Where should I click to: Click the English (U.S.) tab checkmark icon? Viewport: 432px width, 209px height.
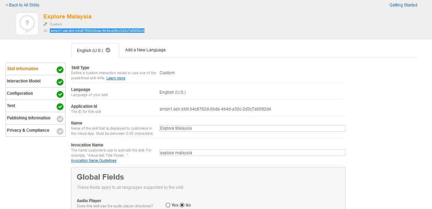click(108, 50)
